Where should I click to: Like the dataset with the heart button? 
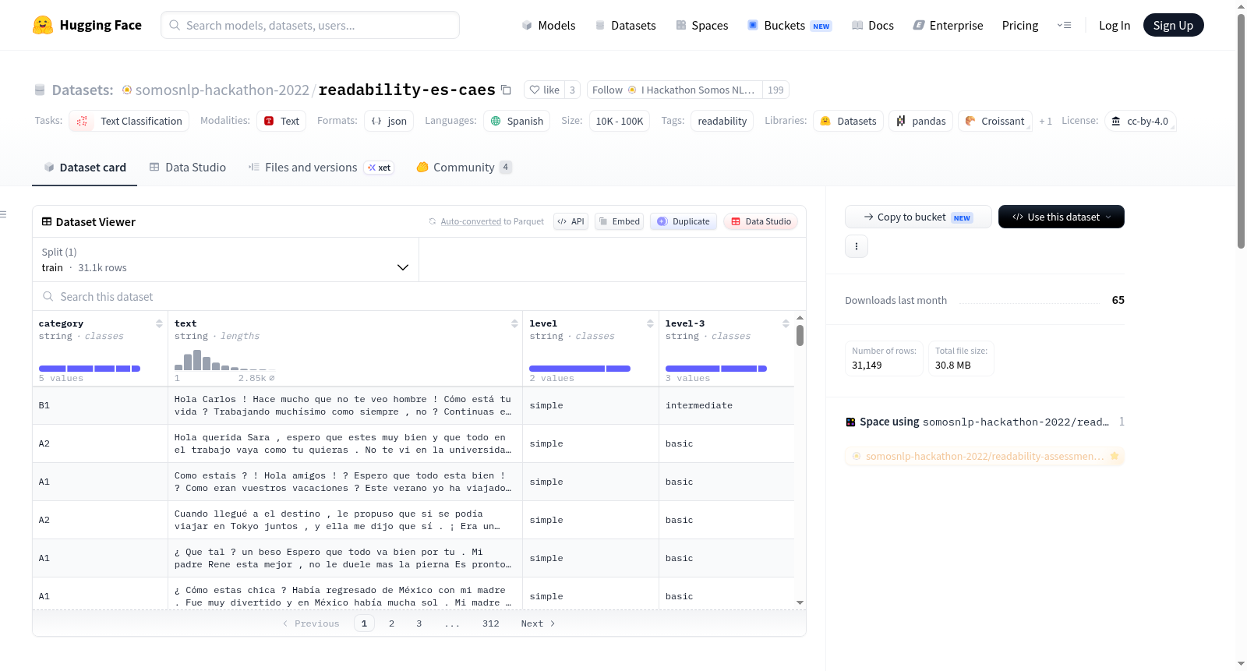(544, 90)
